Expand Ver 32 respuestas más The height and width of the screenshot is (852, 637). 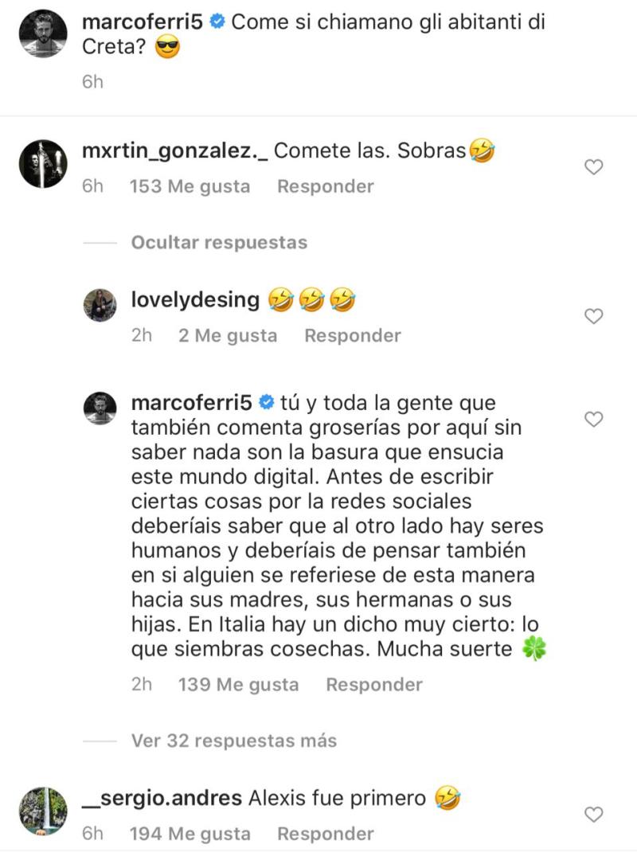233,741
